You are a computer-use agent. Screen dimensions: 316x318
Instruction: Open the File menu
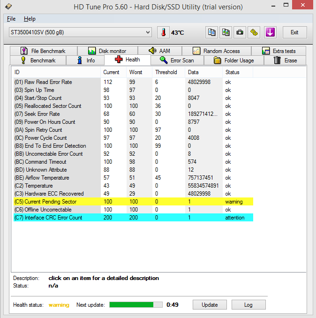tap(11, 19)
